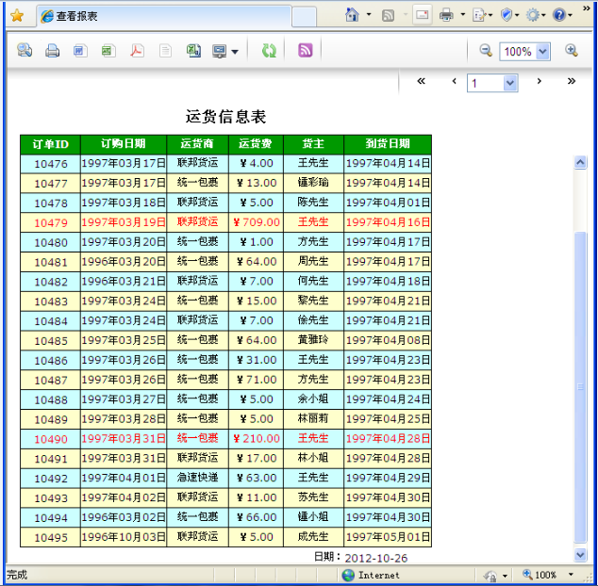Export the report to Word
Viewport: 598px width, 586px height.
(x=80, y=51)
